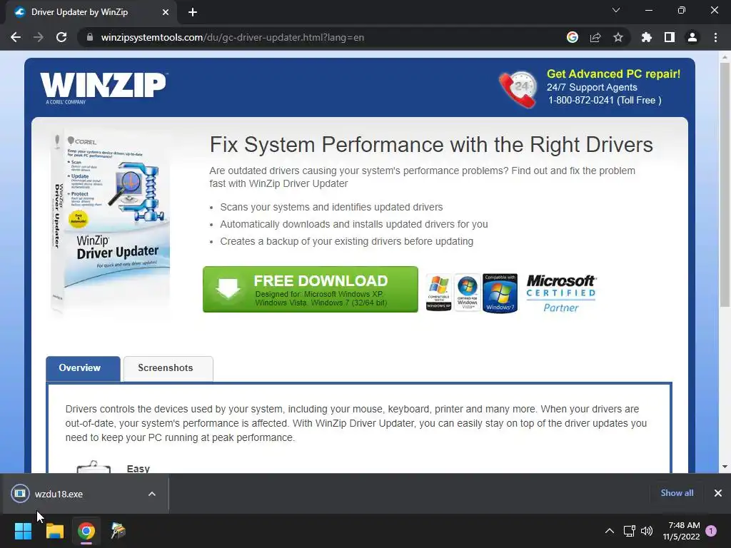Image resolution: width=731 pixels, height=548 pixels.
Task: Go back to the previous page
Action: pyautogui.click(x=16, y=37)
